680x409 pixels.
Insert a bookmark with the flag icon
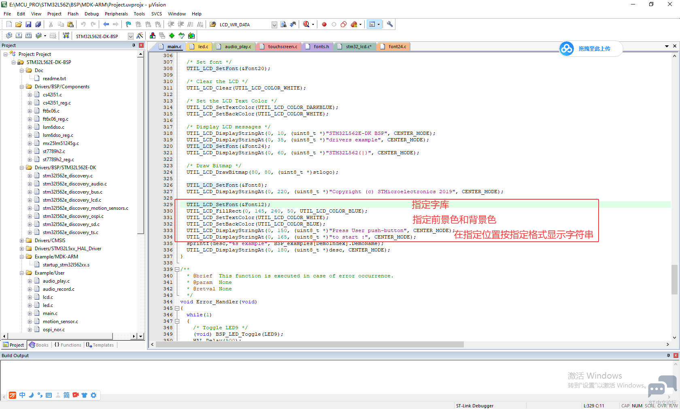pyautogui.click(x=129, y=24)
